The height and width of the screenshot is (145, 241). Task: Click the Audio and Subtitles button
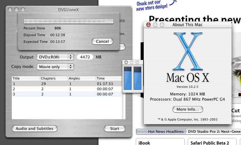pos(35,128)
